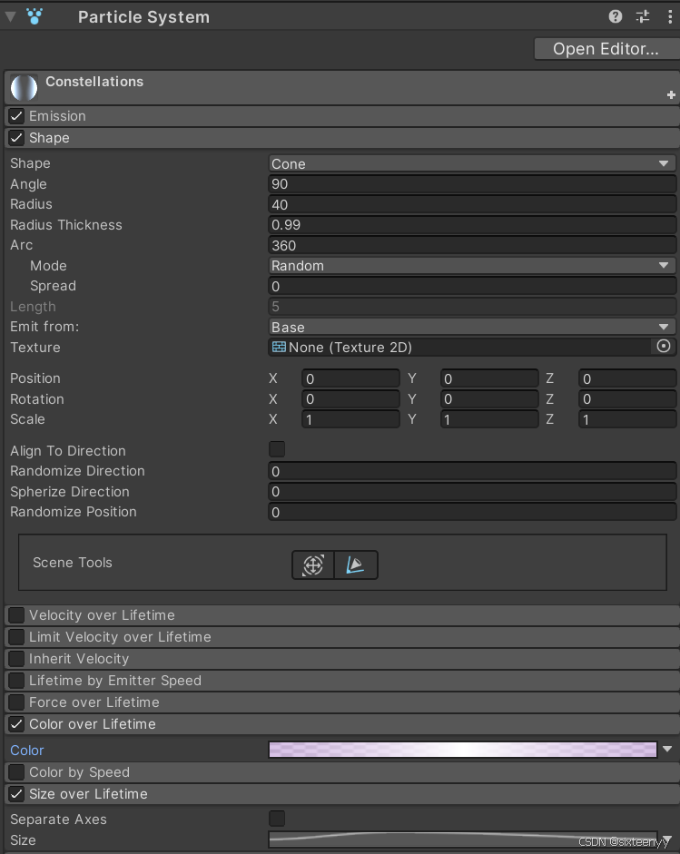Collapse the Particle System component foldout
Image resolution: width=680 pixels, height=854 pixels.
click(10, 16)
